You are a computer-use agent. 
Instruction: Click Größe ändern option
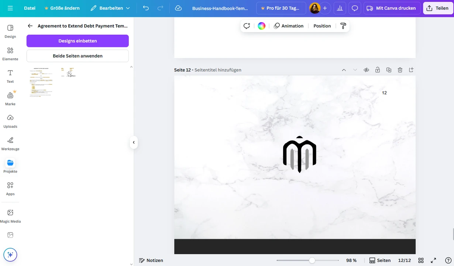[62, 8]
